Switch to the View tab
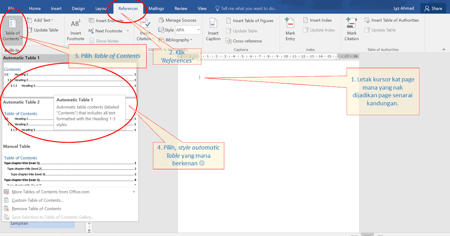This screenshot has height=236, width=450. coord(202,8)
